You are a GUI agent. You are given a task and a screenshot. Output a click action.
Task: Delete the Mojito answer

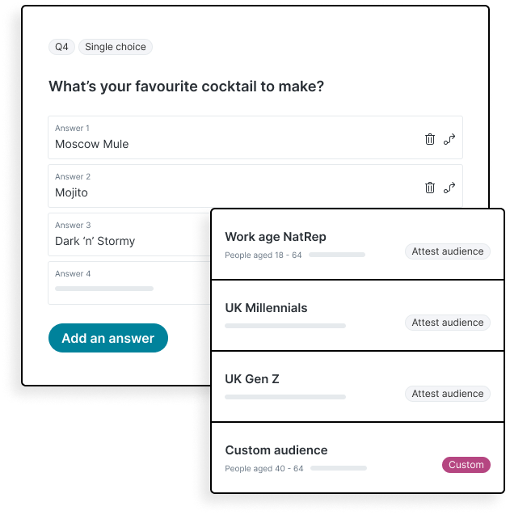(430, 188)
